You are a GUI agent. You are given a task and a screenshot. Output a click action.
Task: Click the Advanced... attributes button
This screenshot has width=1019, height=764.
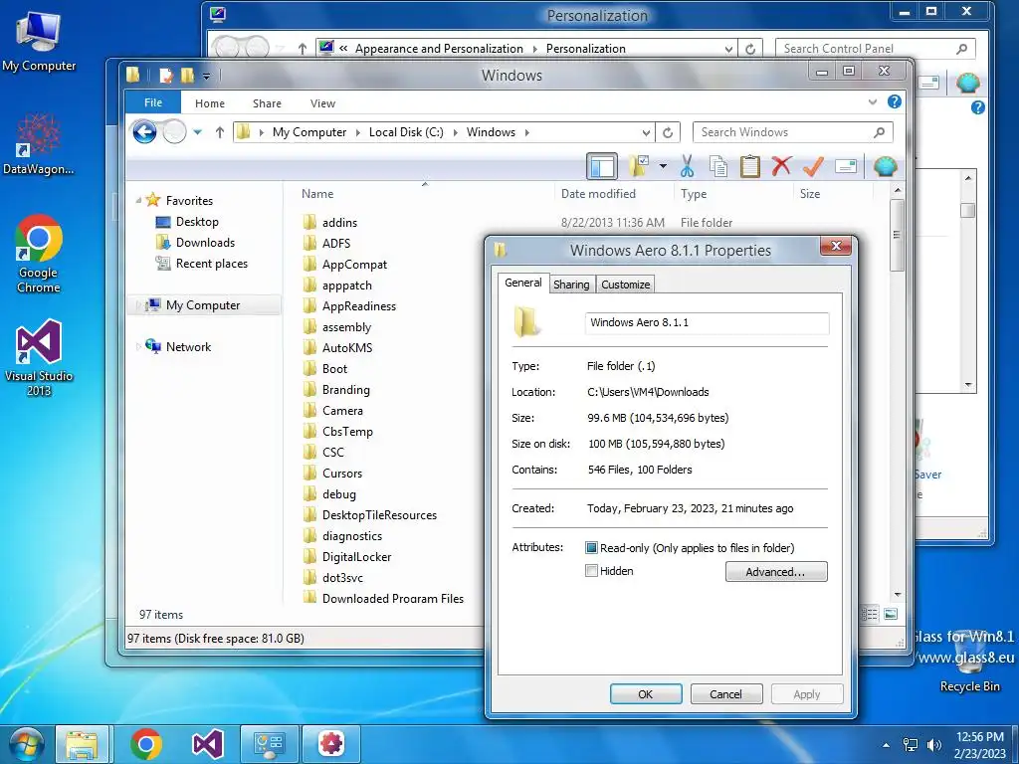tap(776, 572)
